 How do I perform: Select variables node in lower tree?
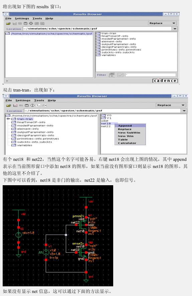click(x=25, y=145)
